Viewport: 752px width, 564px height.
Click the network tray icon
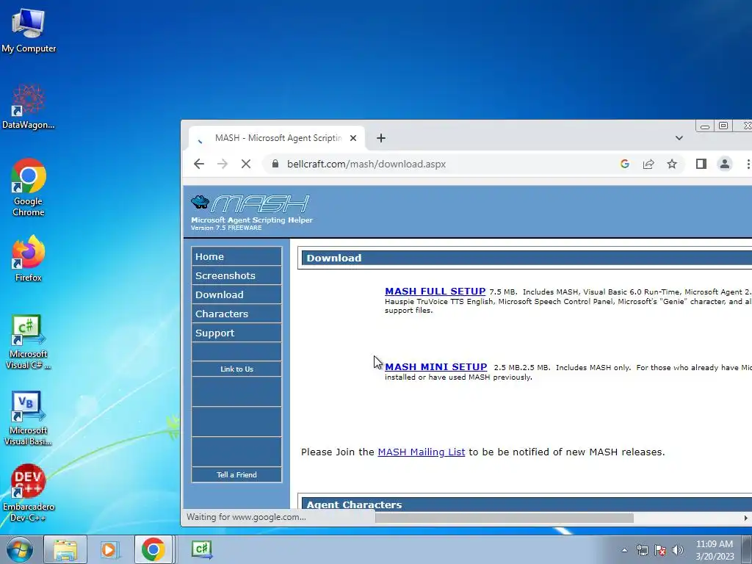(x=642, y=550)
